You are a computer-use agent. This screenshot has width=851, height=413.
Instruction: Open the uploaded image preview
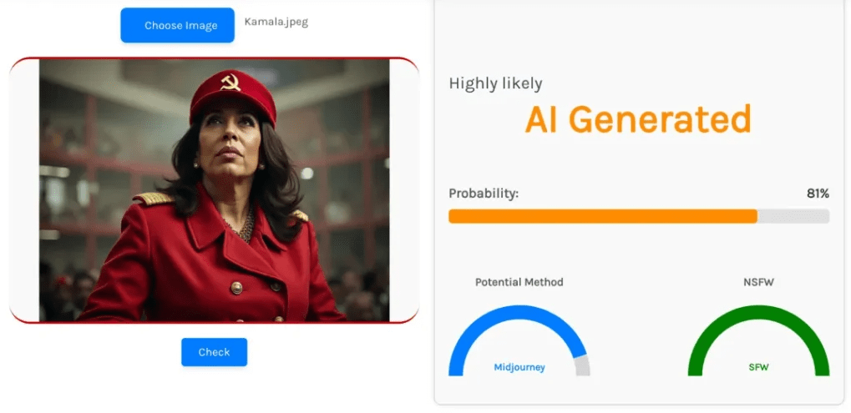coord(214,190)
